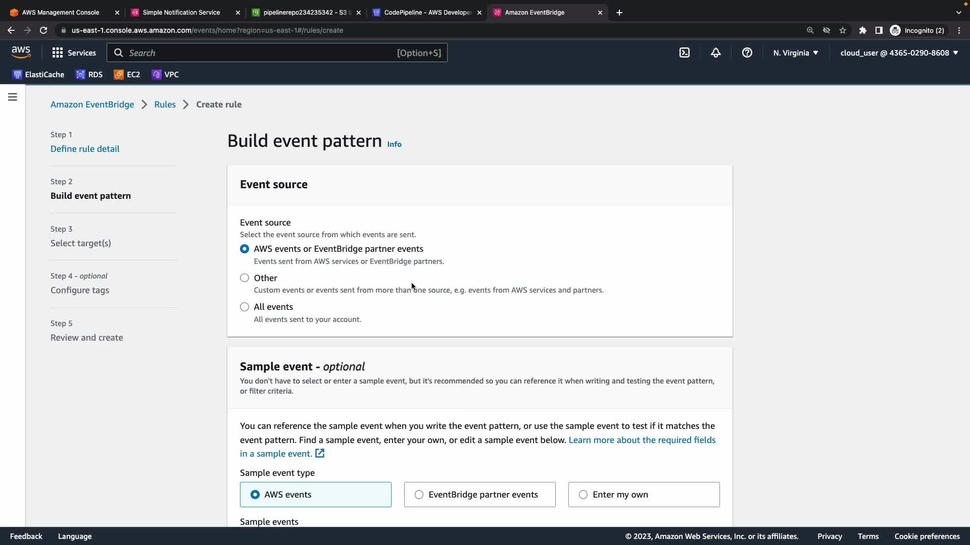
Task: Open the Services grid menu
Action: (x=74, y=52)
